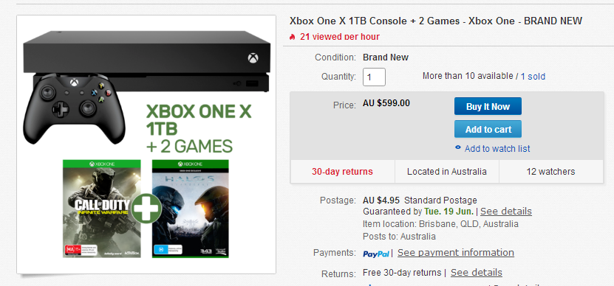Add the Xbox bundle to cart

pyautogui.click(x=488, y=129)
